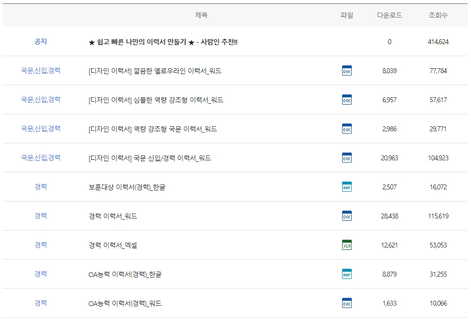471x324 pixels.
Task: Click download count 12,621
Action: coord(389,246)
